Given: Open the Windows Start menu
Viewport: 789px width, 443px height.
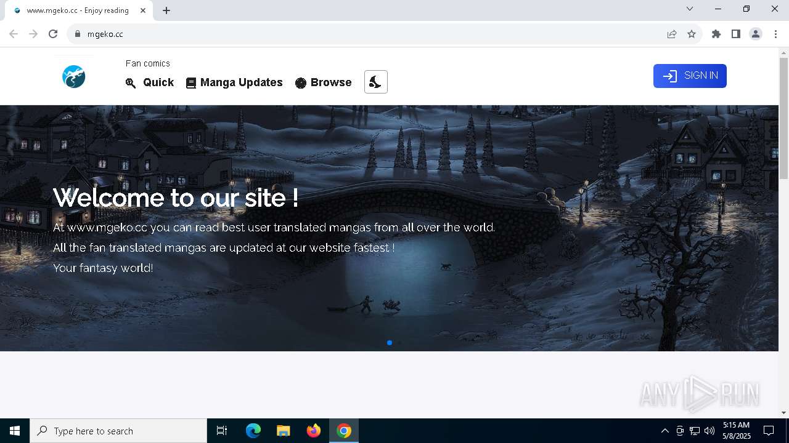Looking at the screenshot, I should pos(15,431).
